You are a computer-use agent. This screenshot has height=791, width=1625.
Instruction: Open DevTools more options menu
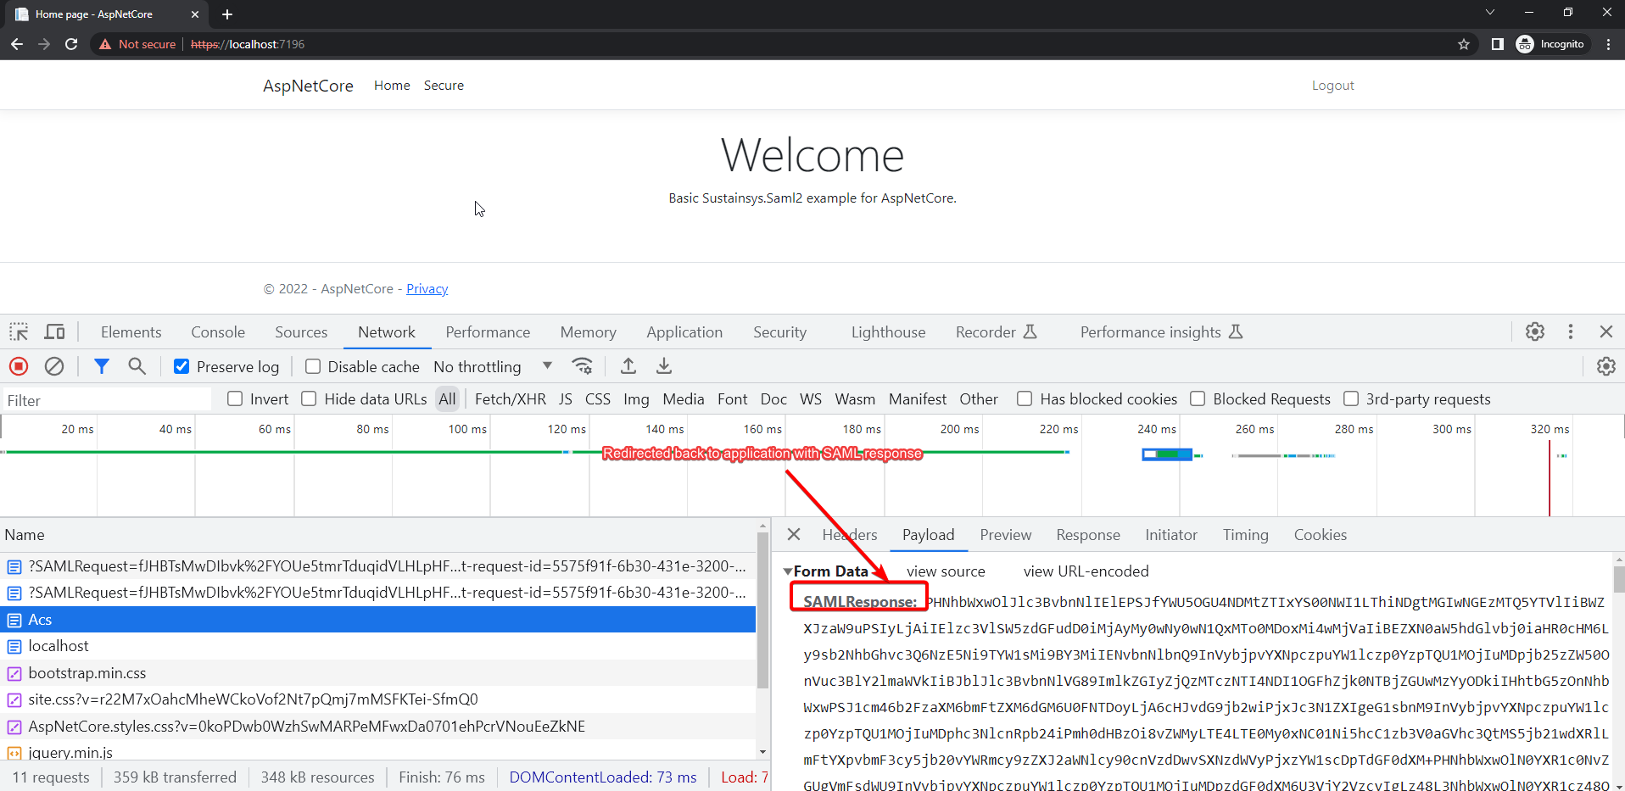pyautogui.click(x=1571, y=331)
